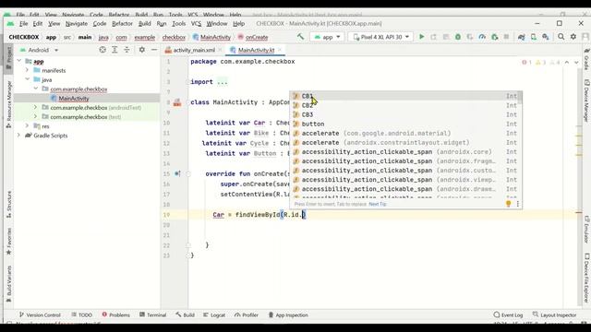This screenshot has height=332, width=591.
Task: Open the File menu
Action: point(23,23)
